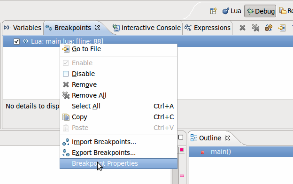The width and height of the screenshot is (293, 184).
Task: Open the Interactive Console tab
Action: (x=146, y=28)
